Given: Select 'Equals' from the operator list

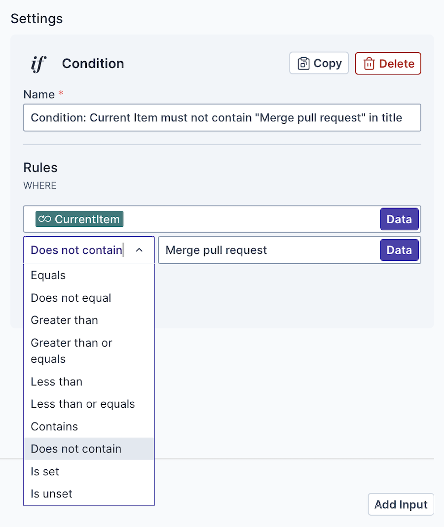Looking at the screenshot, I should (48, 275).
